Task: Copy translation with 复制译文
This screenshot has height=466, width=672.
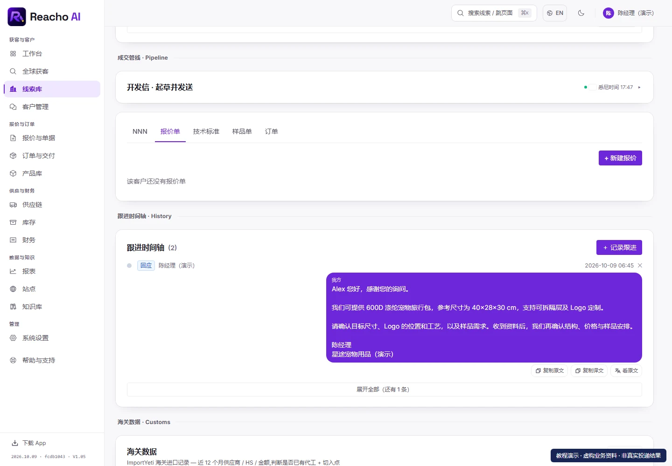Action: [x=589, y=370]
